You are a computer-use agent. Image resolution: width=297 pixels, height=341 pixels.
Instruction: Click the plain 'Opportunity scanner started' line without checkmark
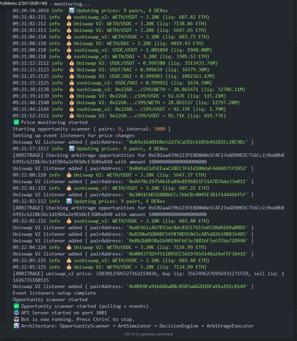coord(50,299)
